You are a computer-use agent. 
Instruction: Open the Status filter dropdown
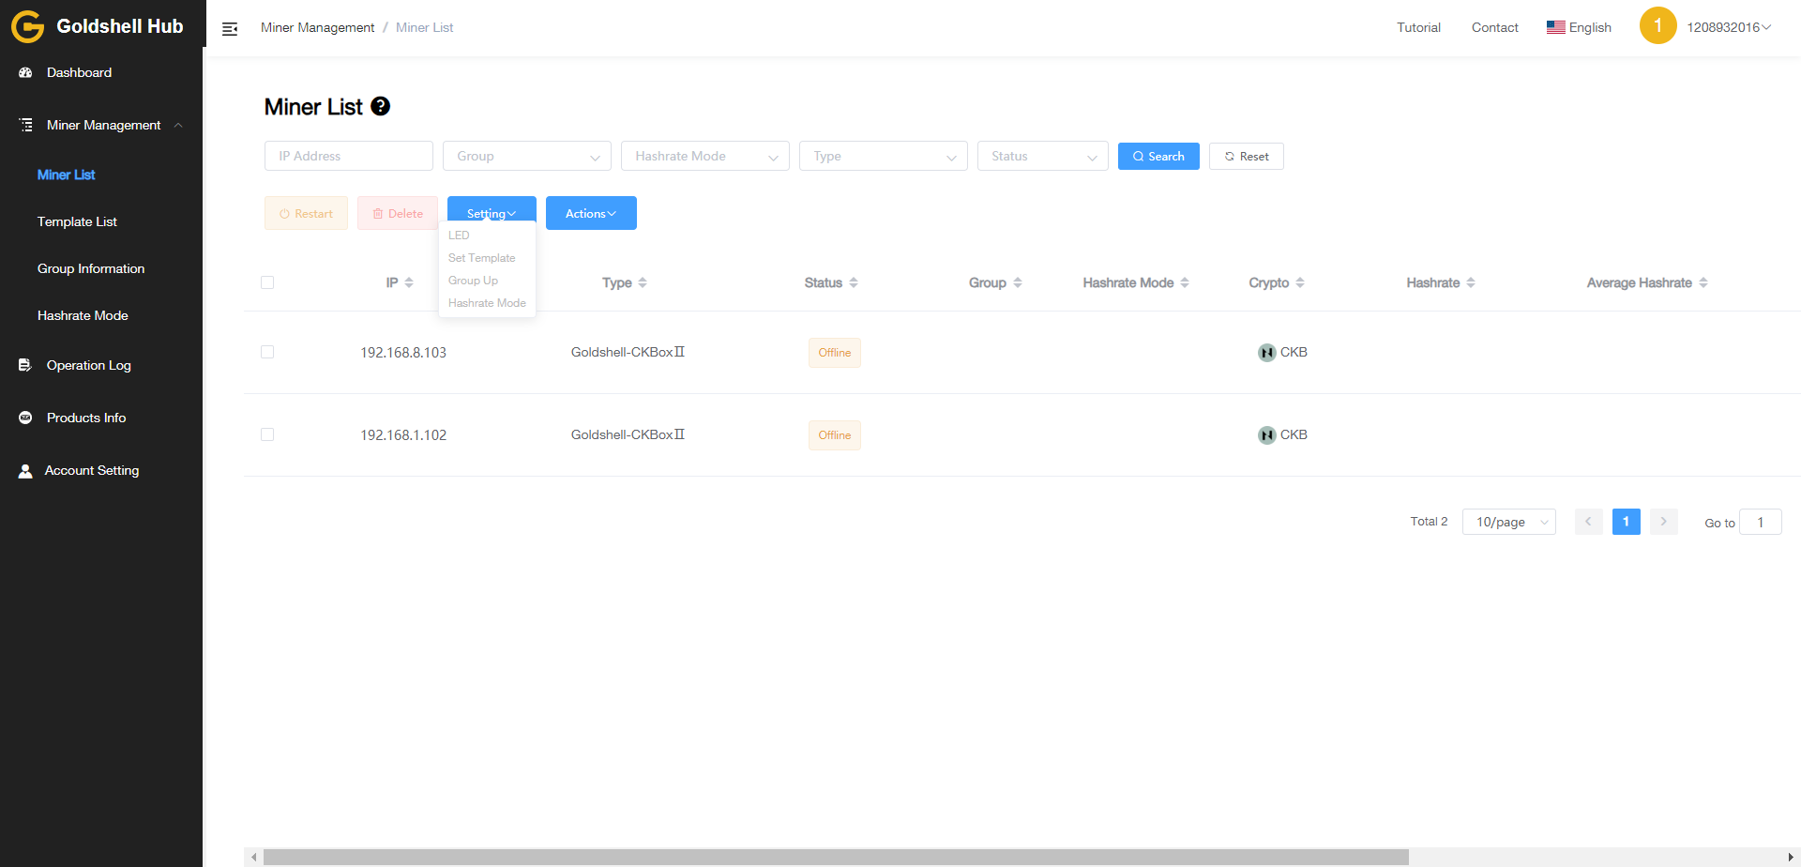pos(1042,156)
